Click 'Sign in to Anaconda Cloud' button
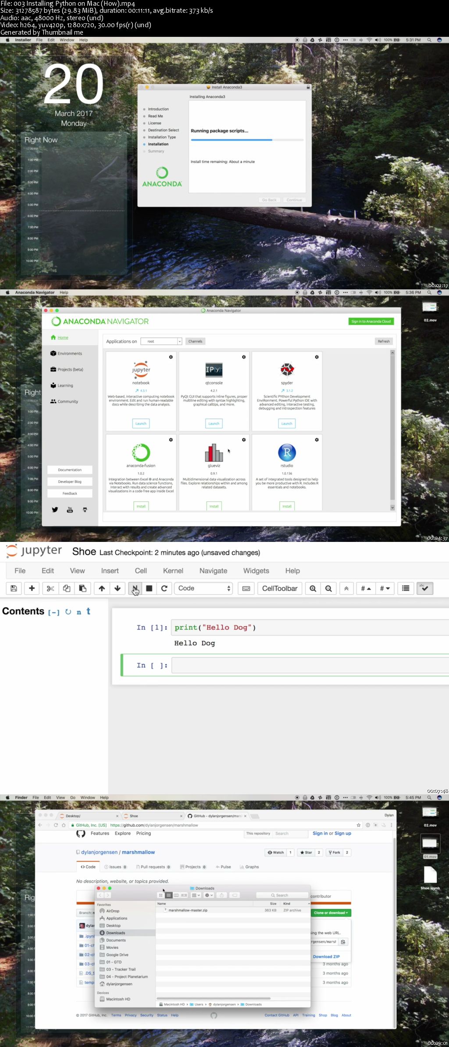 coord(371,321)
